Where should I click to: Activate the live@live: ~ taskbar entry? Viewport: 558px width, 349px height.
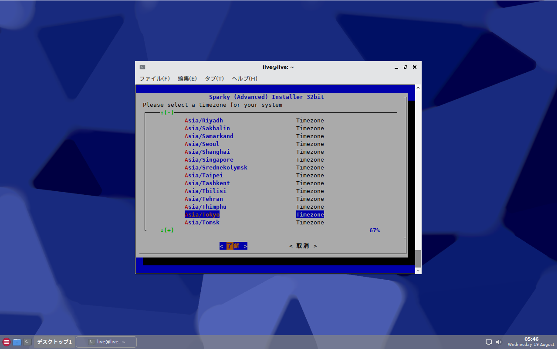point(106,342)
